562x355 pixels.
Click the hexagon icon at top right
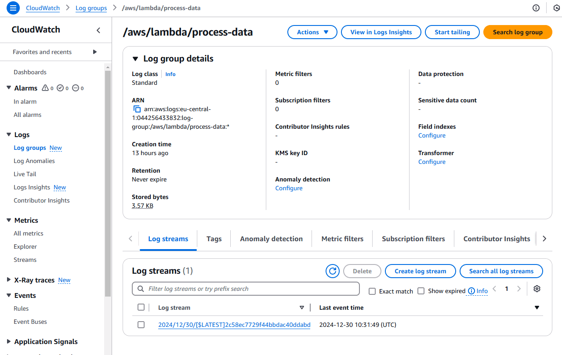click(x=557, y=8)
